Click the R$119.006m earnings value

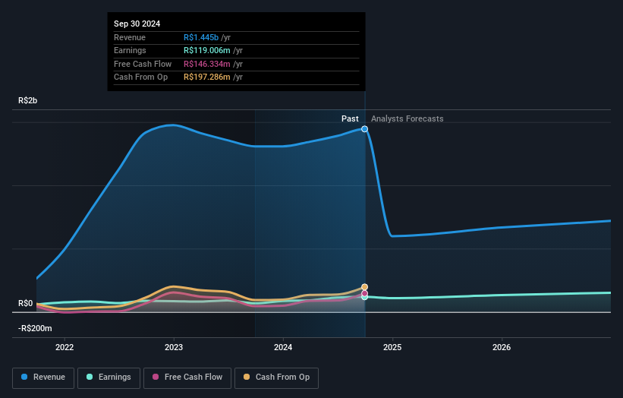[207, 50]
